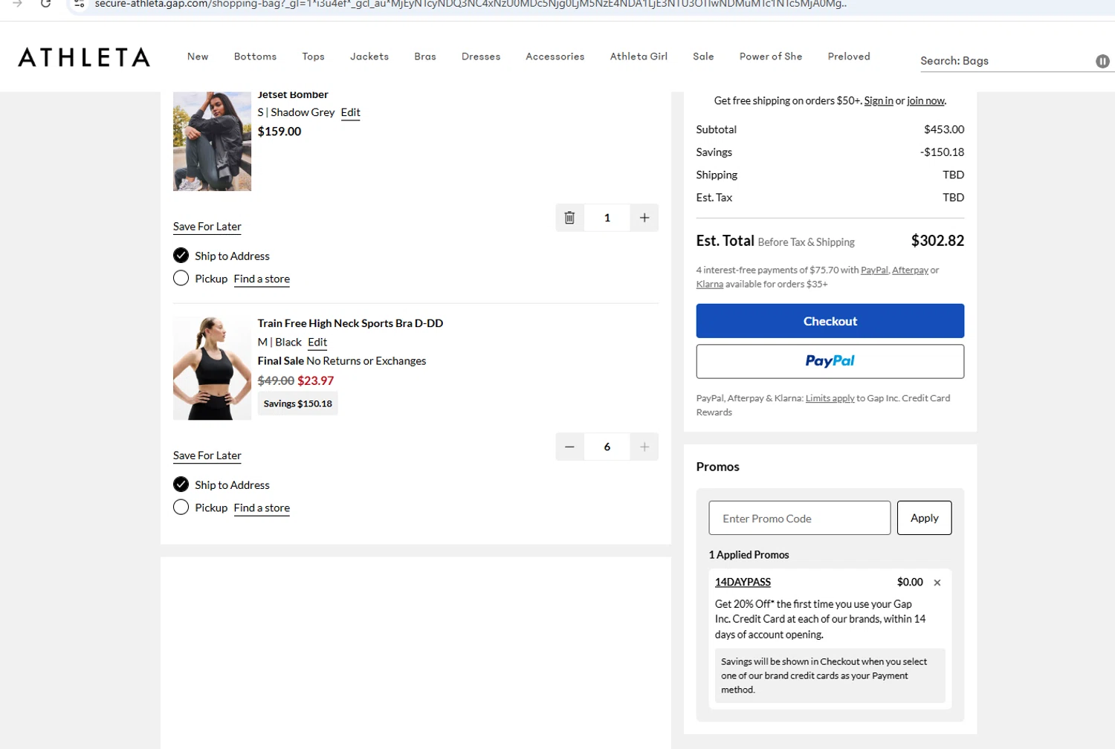Click the blue Checkout button

coord(830,321)
